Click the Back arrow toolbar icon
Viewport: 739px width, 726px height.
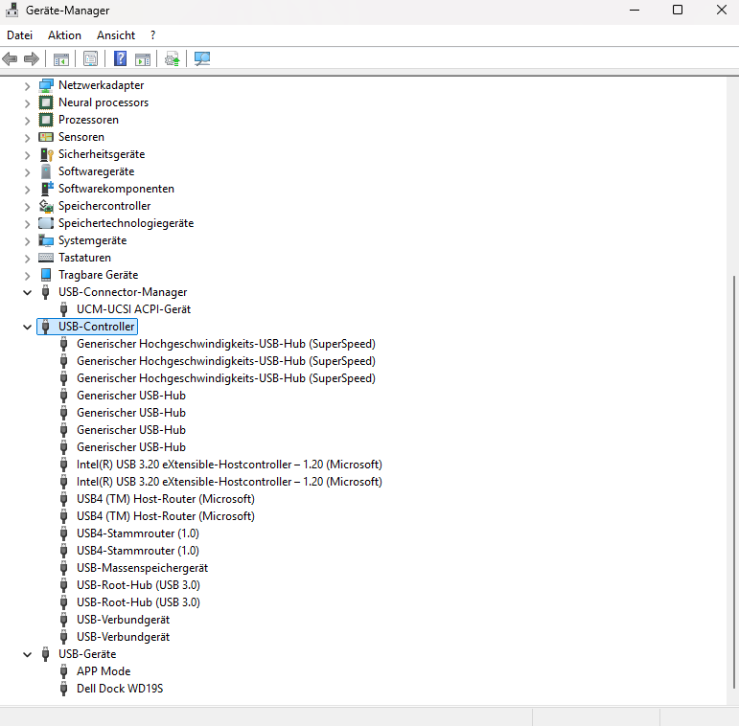click(10, 58)
